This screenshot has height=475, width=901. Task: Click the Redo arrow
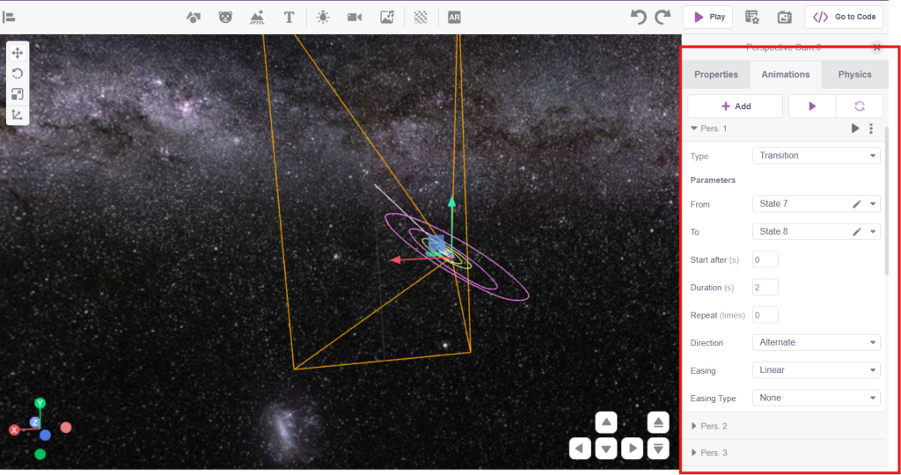pyautogui.click(x=663, y=17)
